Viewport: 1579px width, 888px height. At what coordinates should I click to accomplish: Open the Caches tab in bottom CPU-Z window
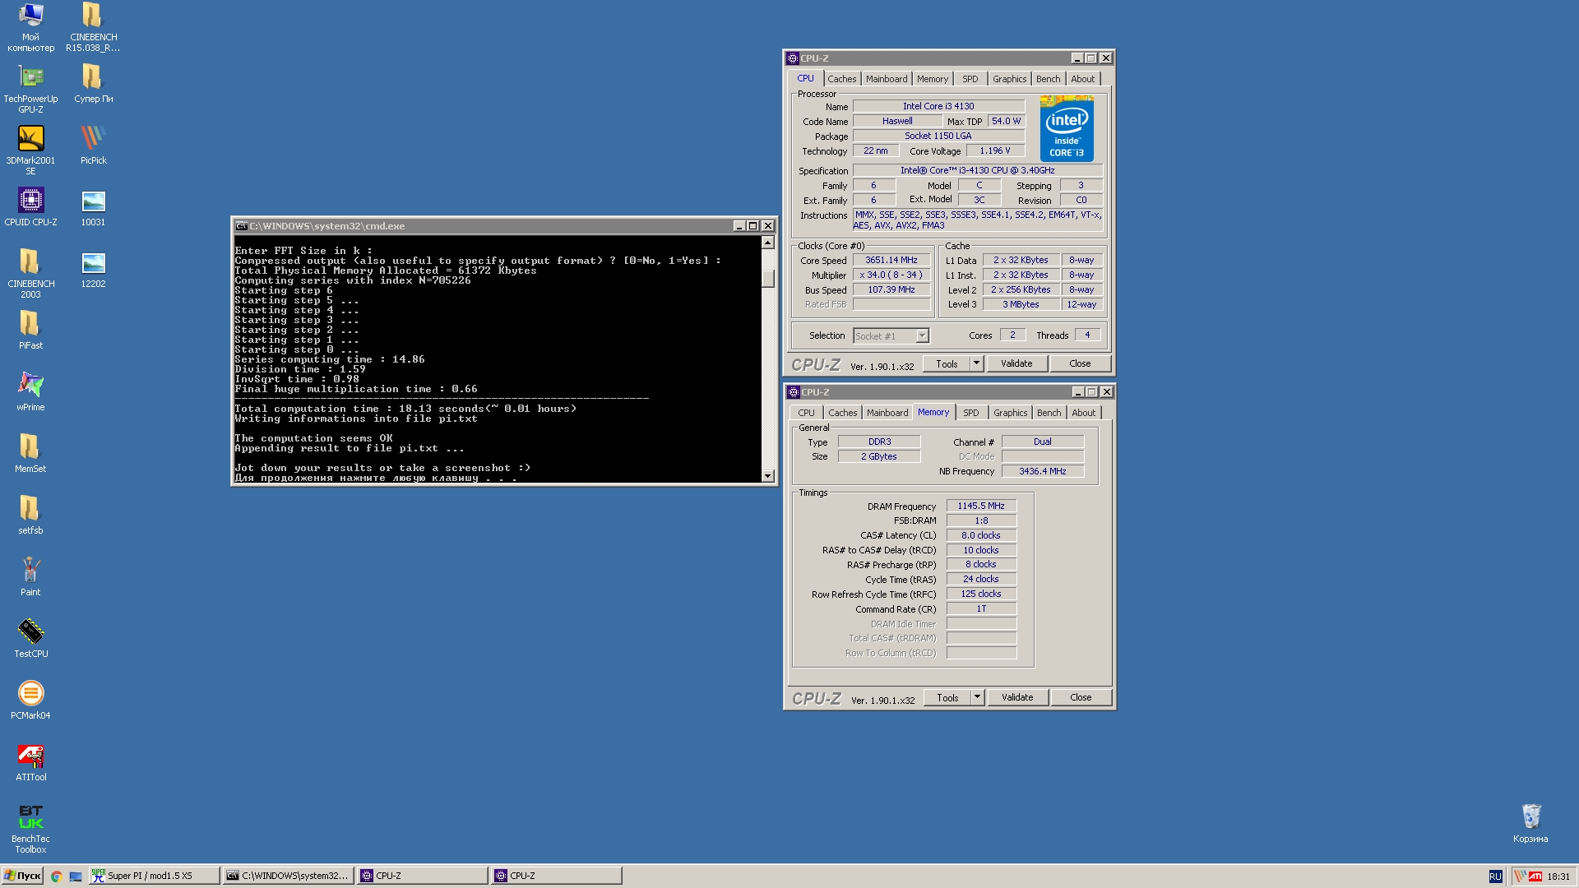842,413
